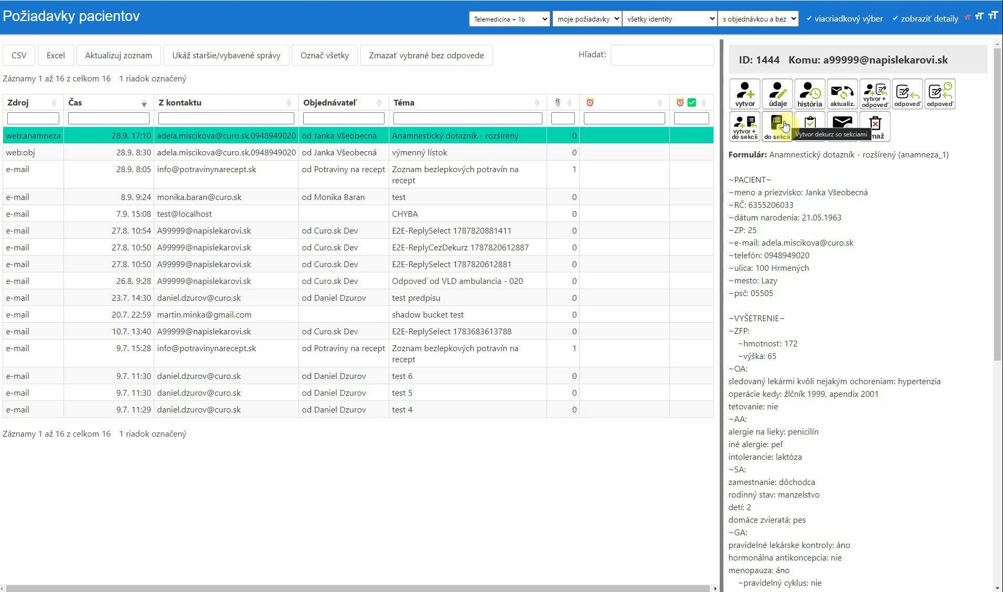1003x592 pixels.
Task: Open the 'moje požiadavky' dropdown
Action: coord(587,19)
